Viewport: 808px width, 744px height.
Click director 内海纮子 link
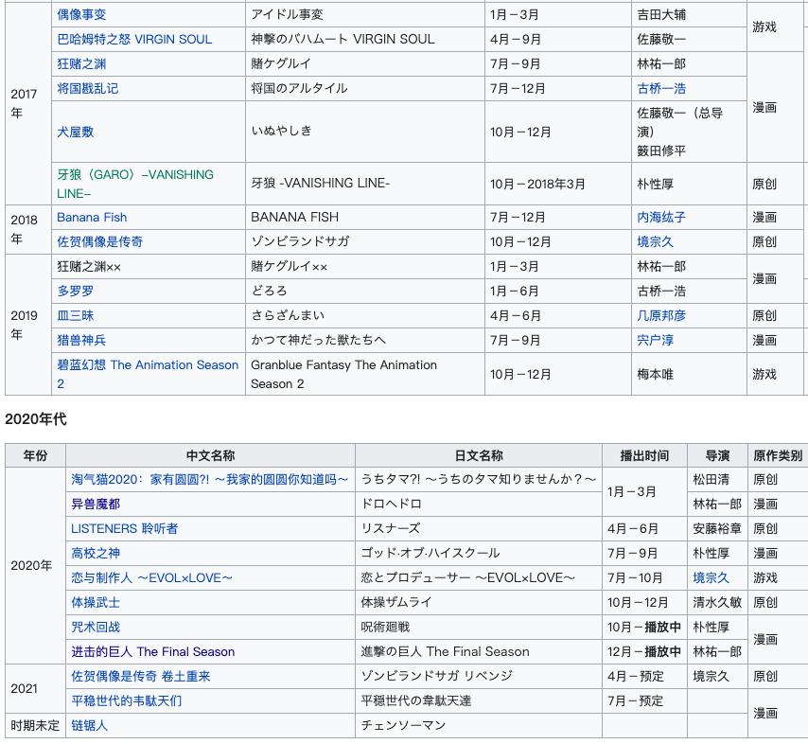(661, 217)
